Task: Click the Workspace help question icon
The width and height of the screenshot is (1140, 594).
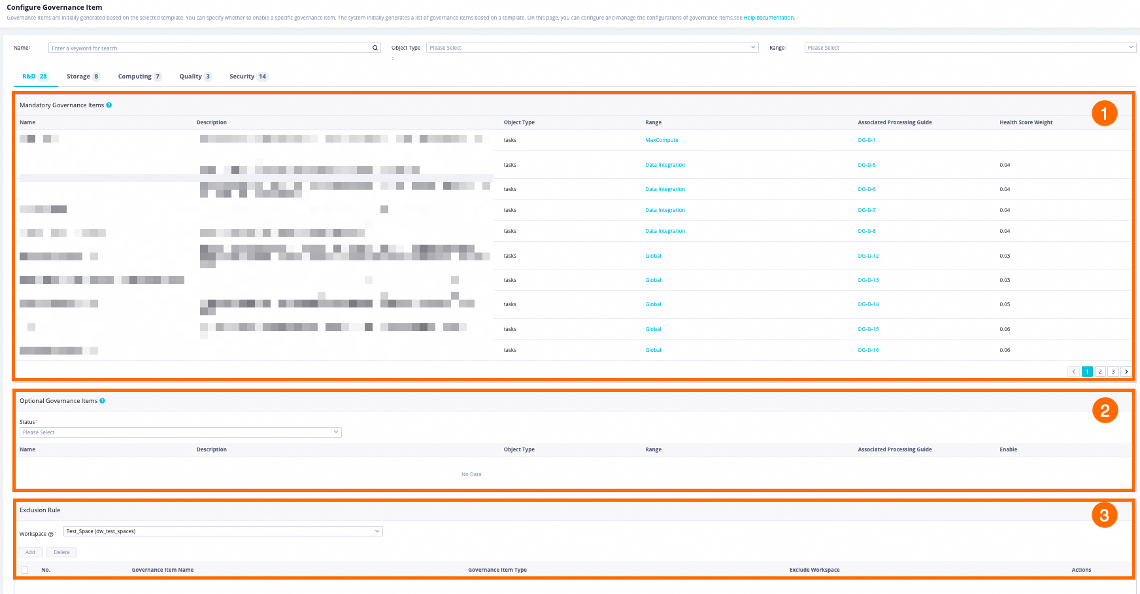Action: click(x=51, y=534)
